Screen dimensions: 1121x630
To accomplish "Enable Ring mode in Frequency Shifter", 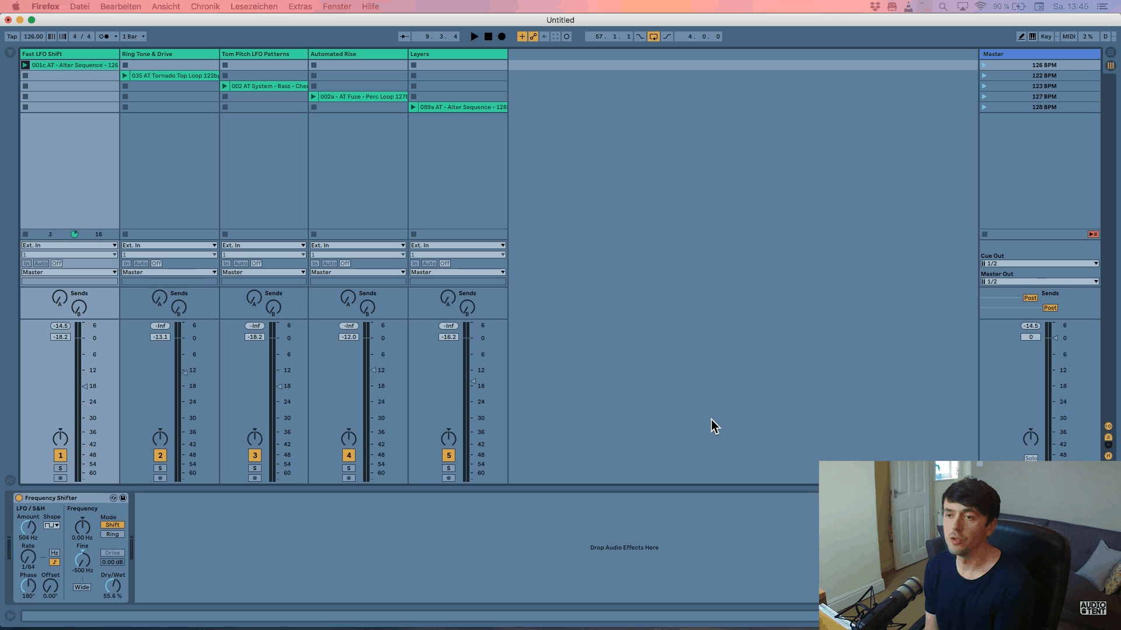I will (112, 534).
